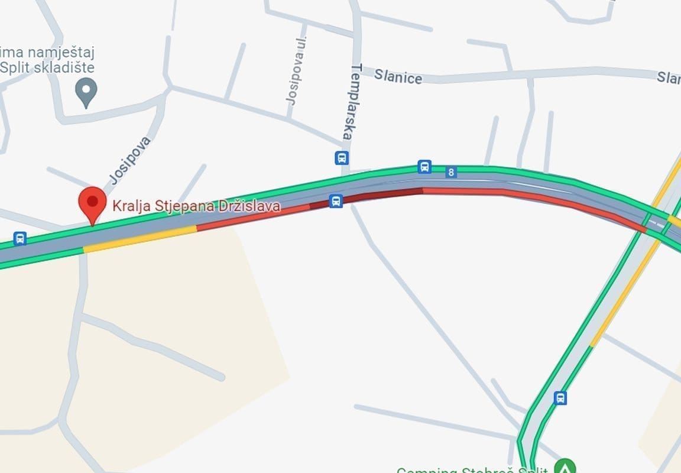The height and width of the screenshot is (473, 681).
Task: Click the dark red heavy traffic segment
Action: pyautogui.click(x=366, y=197)
